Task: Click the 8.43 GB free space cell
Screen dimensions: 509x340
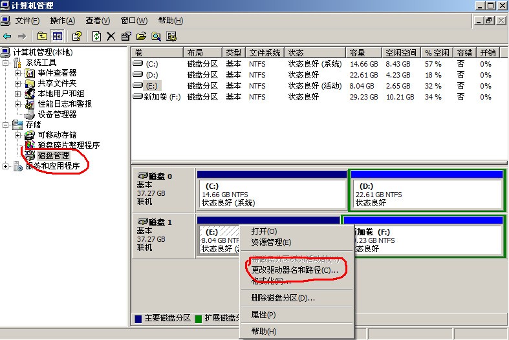Action: point(398,64)
